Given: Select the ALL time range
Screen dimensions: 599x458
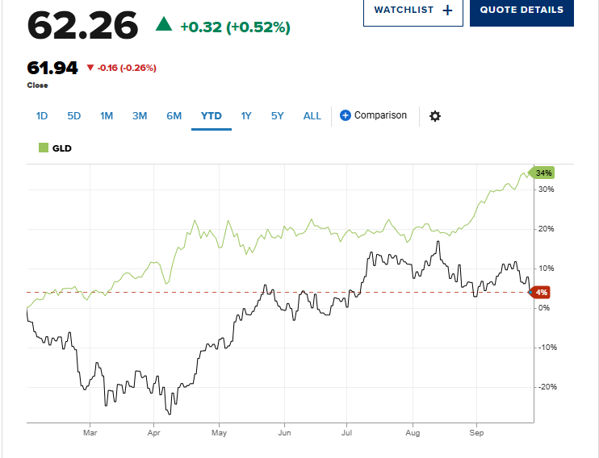Looking at the screenshot, I should click(312, 115).
